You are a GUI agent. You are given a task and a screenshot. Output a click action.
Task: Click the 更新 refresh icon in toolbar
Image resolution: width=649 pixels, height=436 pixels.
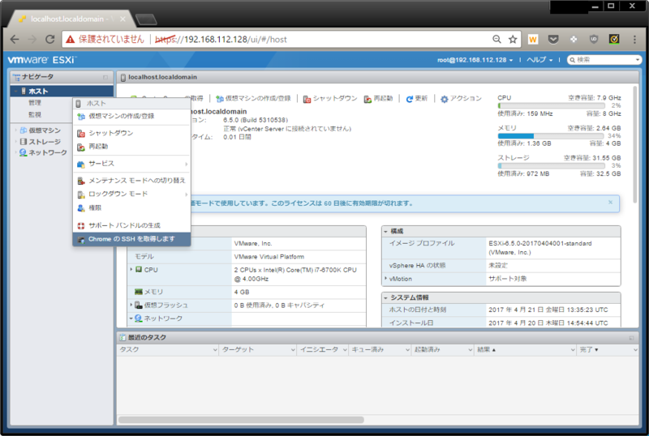(410, 99)
